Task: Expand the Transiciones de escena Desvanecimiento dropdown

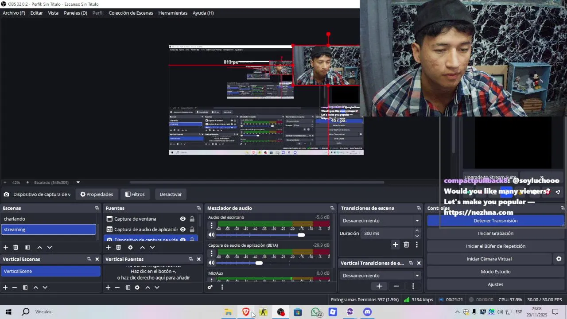Action: tap(417, 221)
